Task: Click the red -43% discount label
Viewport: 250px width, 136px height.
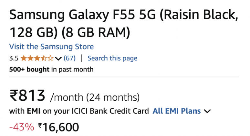Action: click(22, 127)
